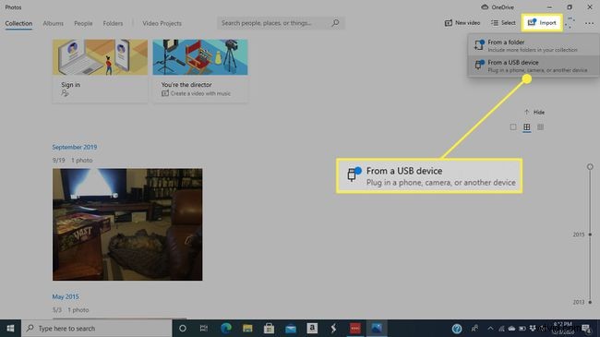Open the lightning-bolt app on taskbar
This screenshot has height=337, width=600.
[333, 328]
